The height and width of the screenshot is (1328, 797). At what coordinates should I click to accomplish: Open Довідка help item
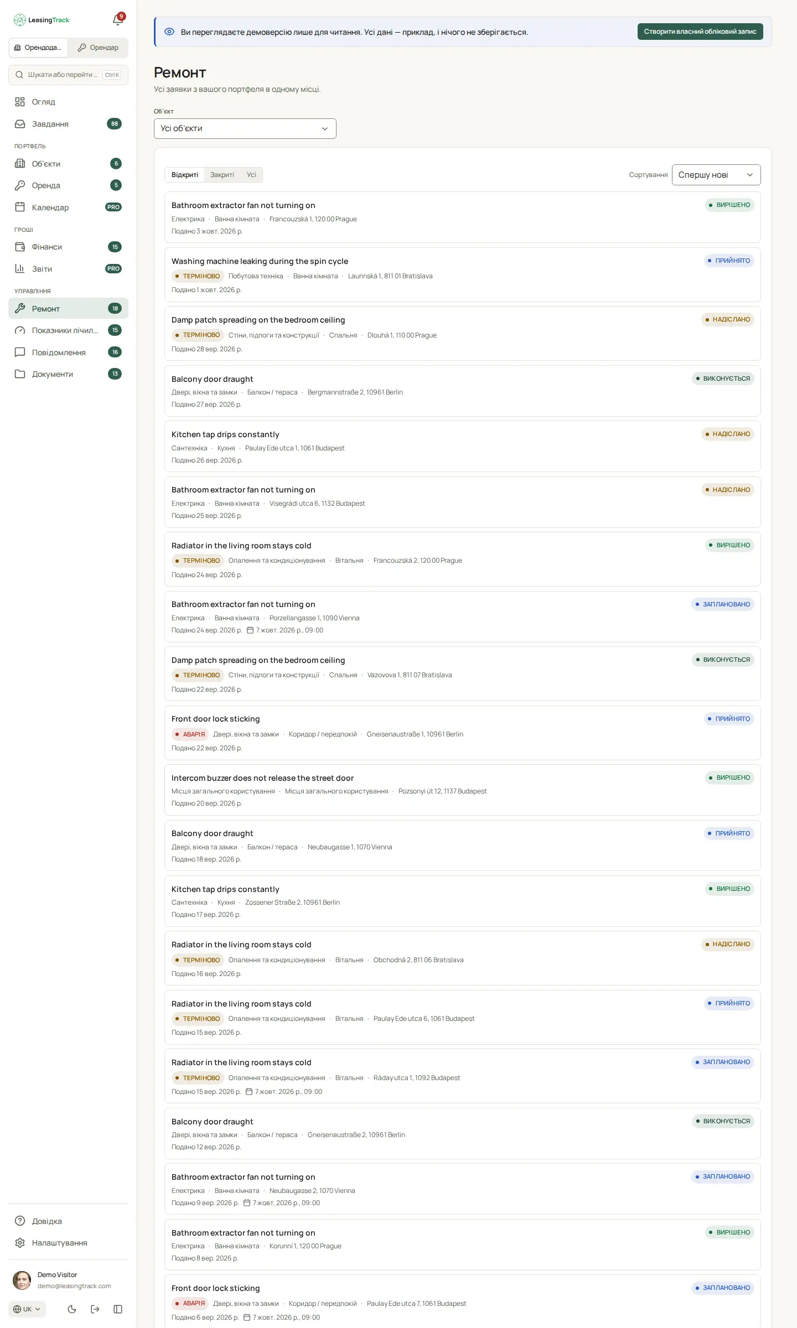[68, 1221]
